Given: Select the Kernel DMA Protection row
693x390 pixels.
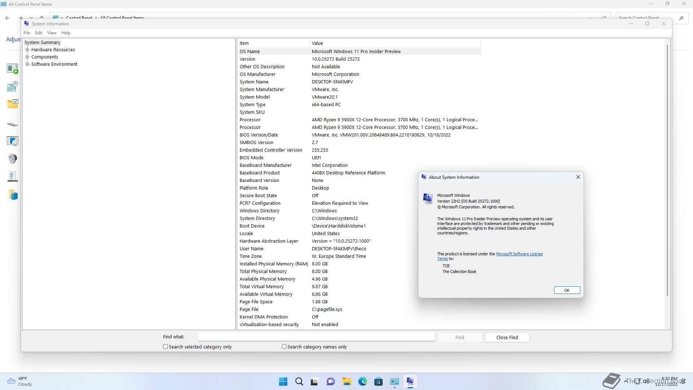Looking at the screenshot, I should [359, 317].
